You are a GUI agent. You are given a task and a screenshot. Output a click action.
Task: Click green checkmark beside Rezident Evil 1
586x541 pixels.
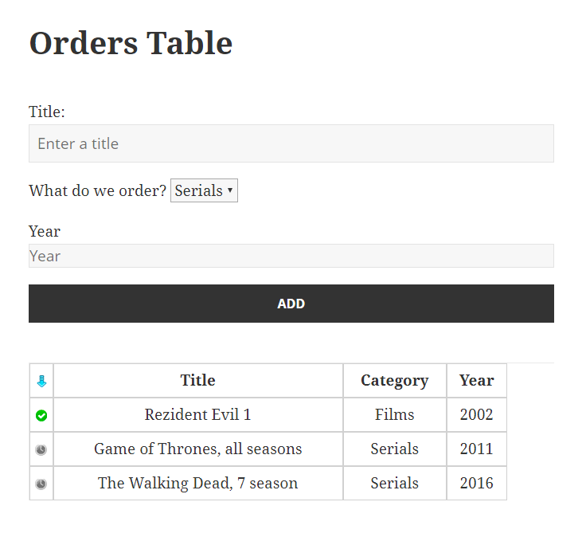pos(41,415)
